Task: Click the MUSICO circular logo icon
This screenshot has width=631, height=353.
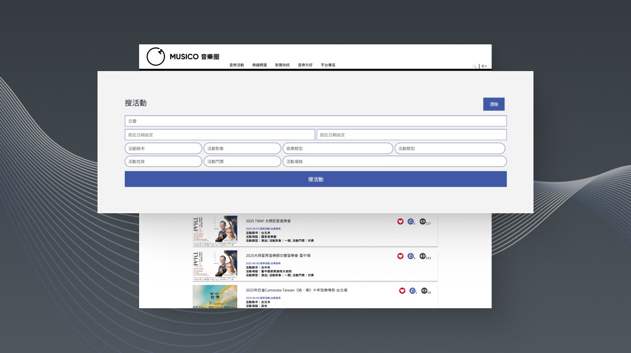Action: (x=155, y=56)
